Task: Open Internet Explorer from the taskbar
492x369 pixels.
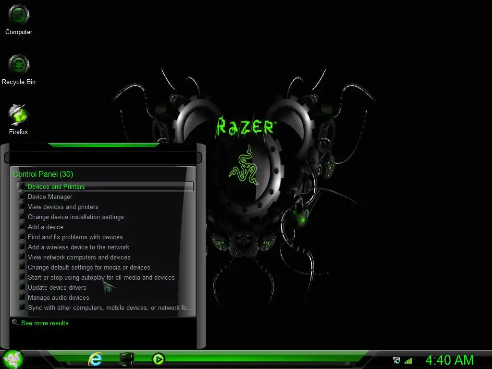Action: pyautogui.click(x=95, y=359)
